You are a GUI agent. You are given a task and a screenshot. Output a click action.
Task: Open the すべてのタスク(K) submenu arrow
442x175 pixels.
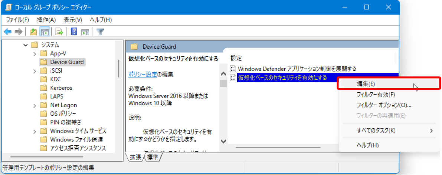[431, 131]
